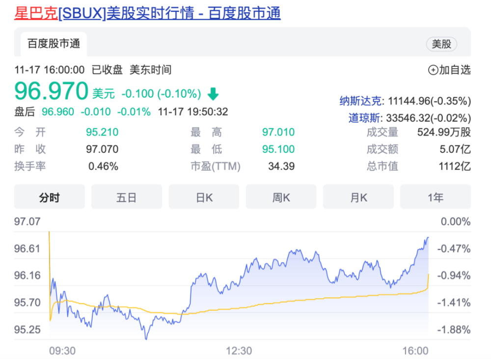491x359 pixels.
Task: Click the timestamp 11-17 16:00:00
Action: click(x=50, y=70)
